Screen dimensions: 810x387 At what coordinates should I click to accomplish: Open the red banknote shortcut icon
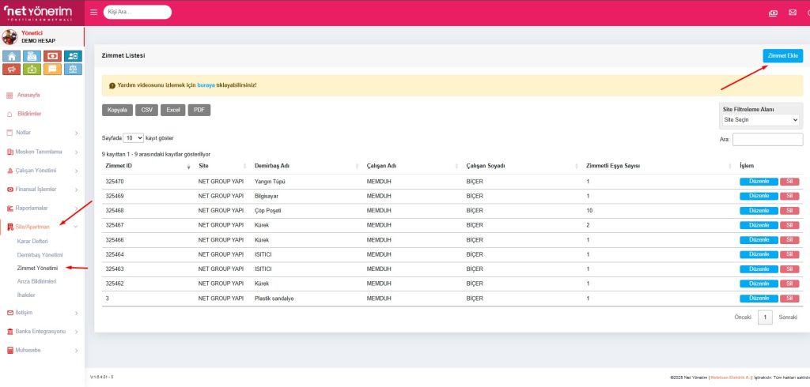pos(52,56)
